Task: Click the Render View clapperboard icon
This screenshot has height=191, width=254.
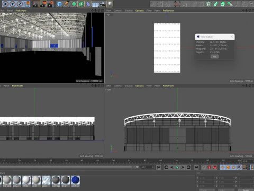Action: pos(35,4)
